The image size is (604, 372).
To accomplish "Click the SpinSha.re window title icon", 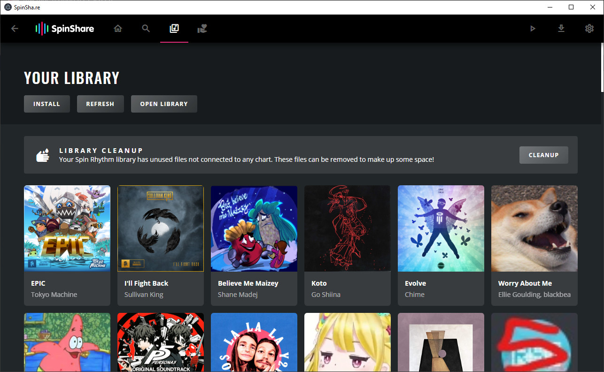I will coord(8,7).
